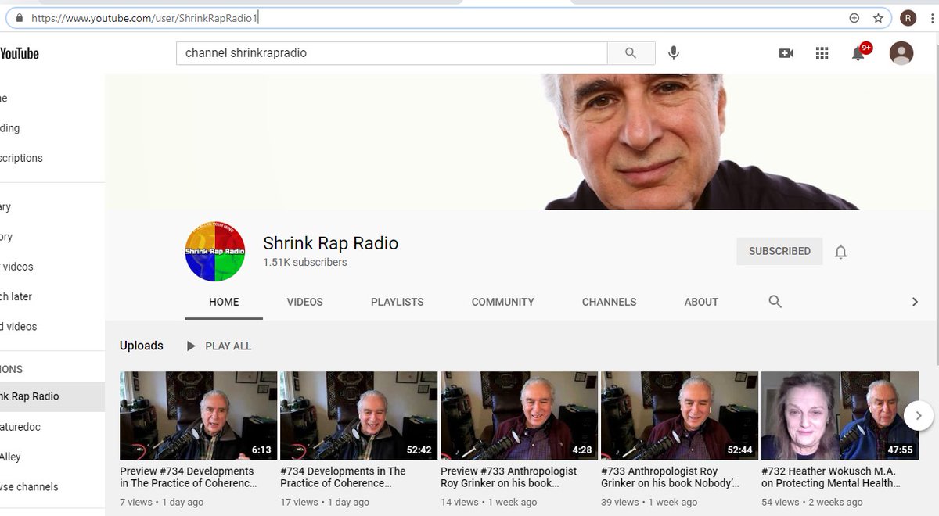Screen dimensions: 939x516
Task: Click the Shrink Rap Radio channel title
Action: [x=330, y=243]
